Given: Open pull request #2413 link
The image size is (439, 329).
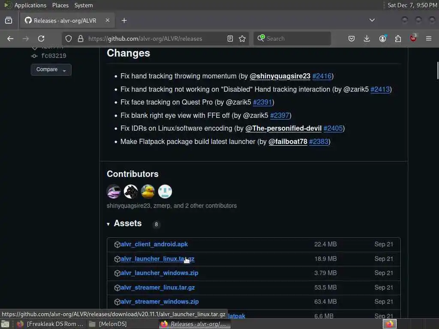Looking at the screenshot, I should (380, 89).
